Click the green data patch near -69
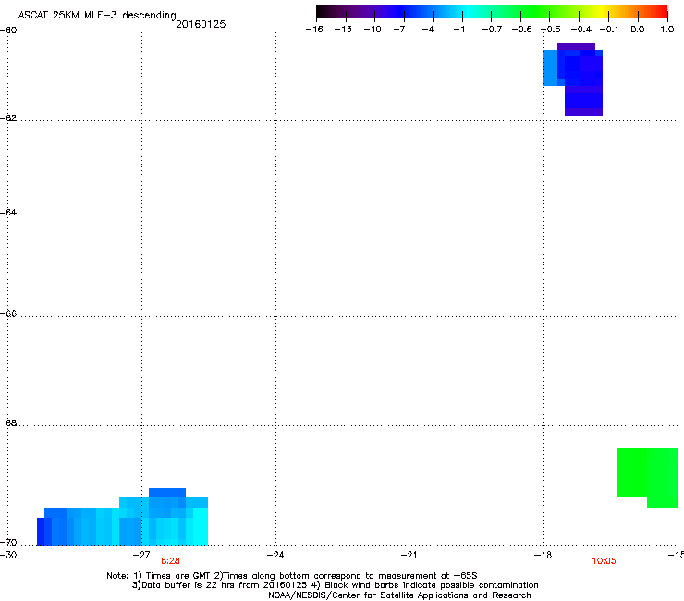The image size is (684, 601). coord(647,476)
